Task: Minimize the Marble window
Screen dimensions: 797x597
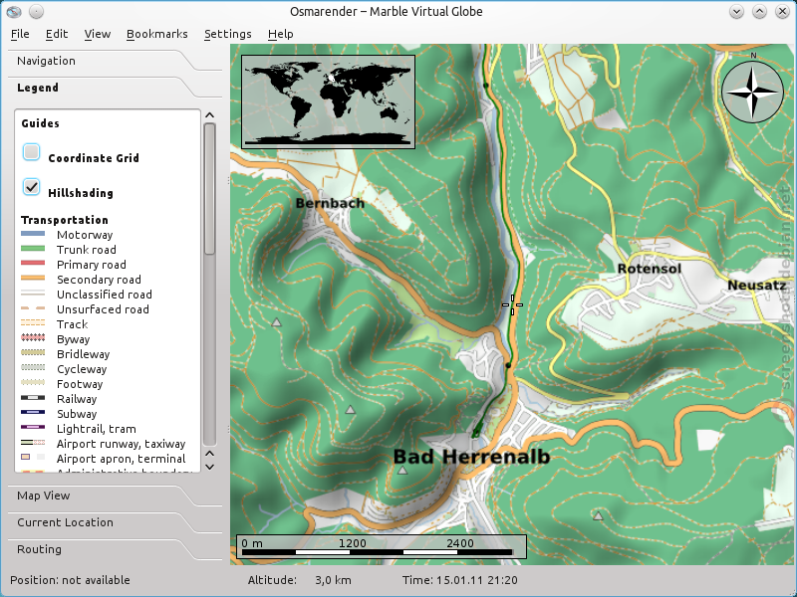Action: coord(736,11)
